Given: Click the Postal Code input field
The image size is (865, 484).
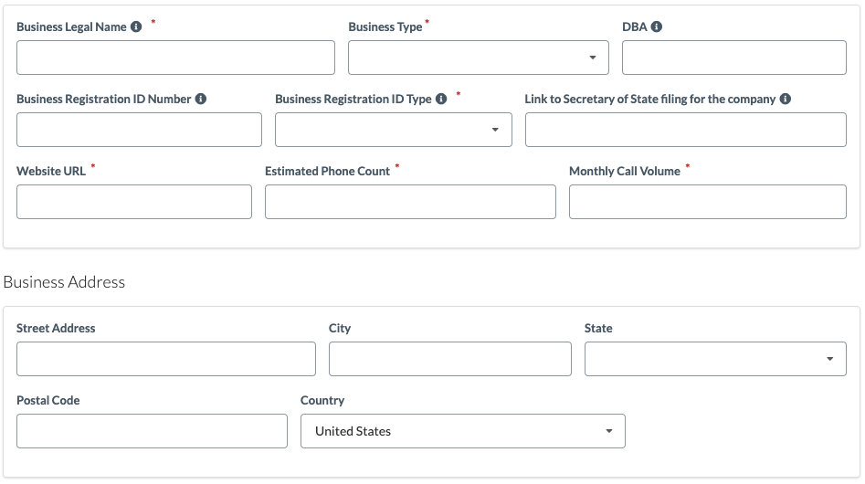Looking at the screenshot, I should (x=152, y=431).
